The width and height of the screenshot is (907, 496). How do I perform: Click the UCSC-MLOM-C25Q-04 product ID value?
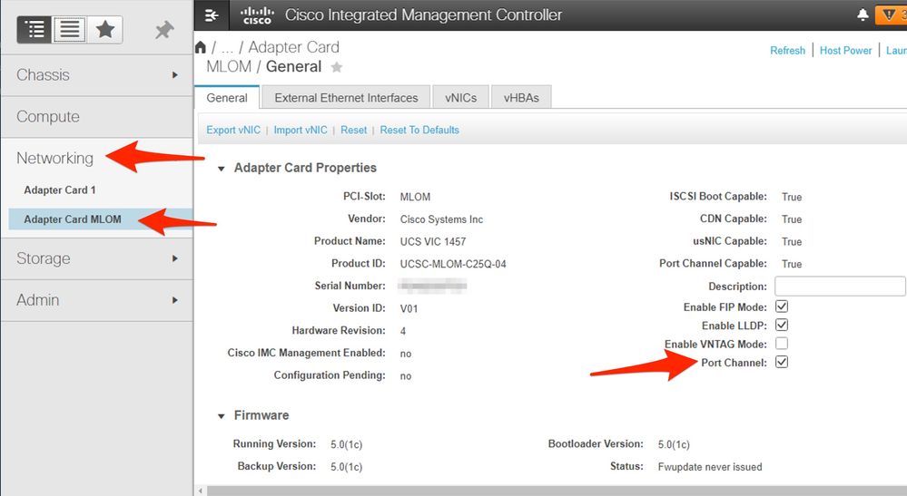pyautogui.click(x=453, y=264)
